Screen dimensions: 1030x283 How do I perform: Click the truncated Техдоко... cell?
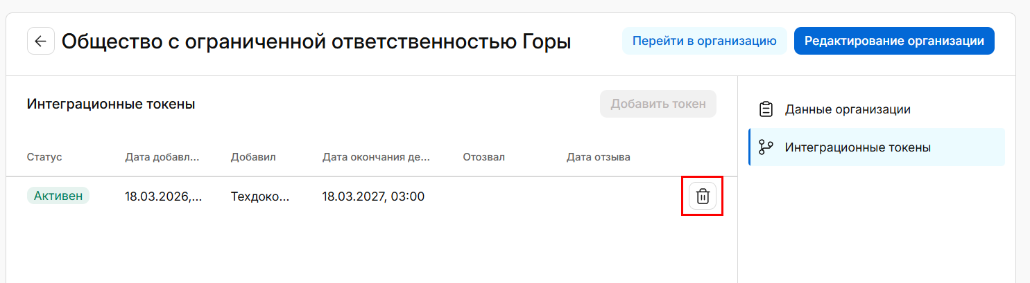[259, 197]
